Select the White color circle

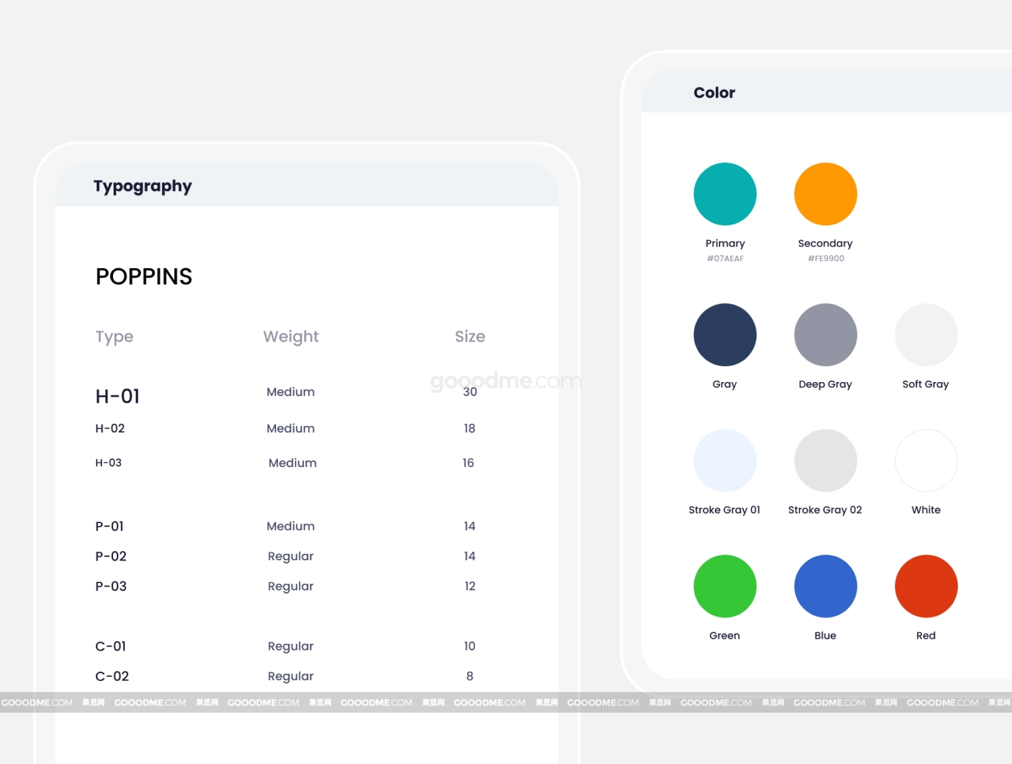(x=926, y=461)
